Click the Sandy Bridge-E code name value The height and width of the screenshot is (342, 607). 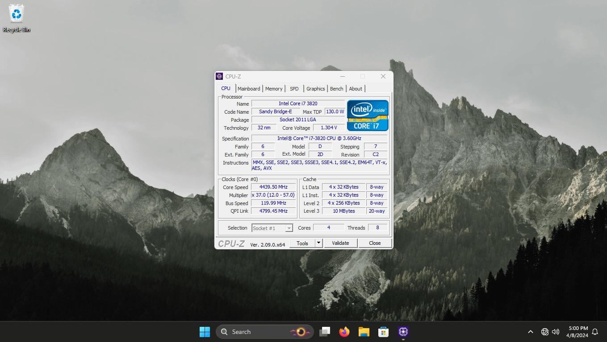click(x=276, y=111)
